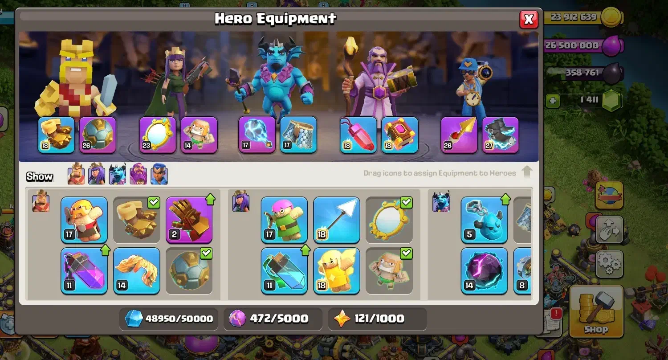Click the Shiny Ore 48950/50000 counter

(x=169, y=319)
